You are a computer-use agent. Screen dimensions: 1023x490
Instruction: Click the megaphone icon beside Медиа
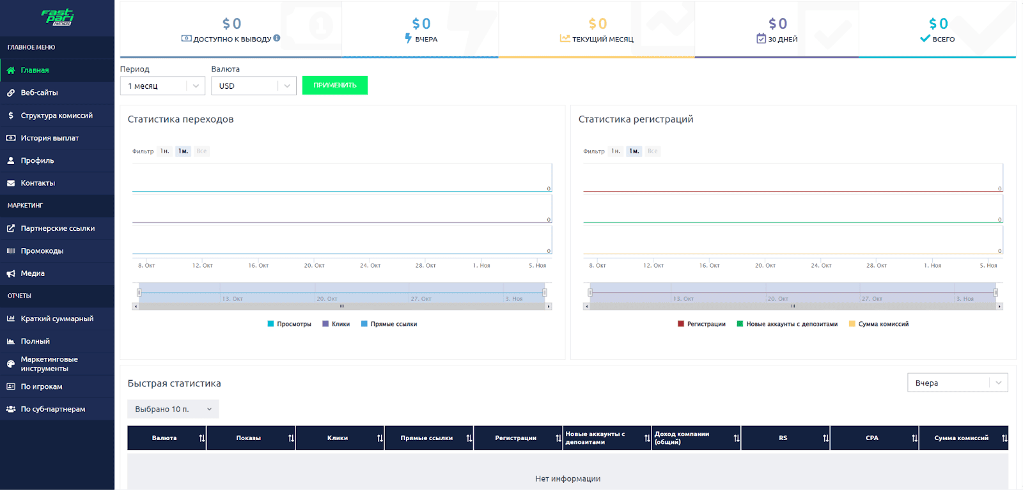click(11, 273)
